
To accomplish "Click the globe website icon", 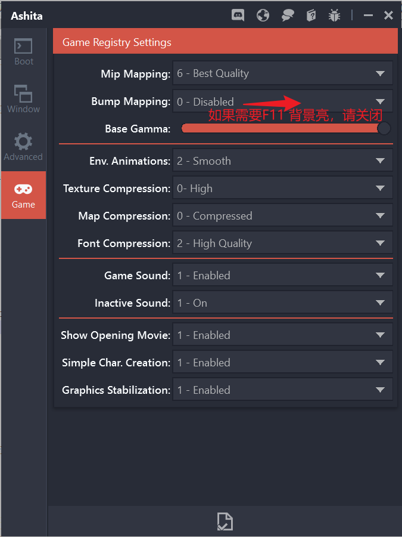I will point(263,16).
